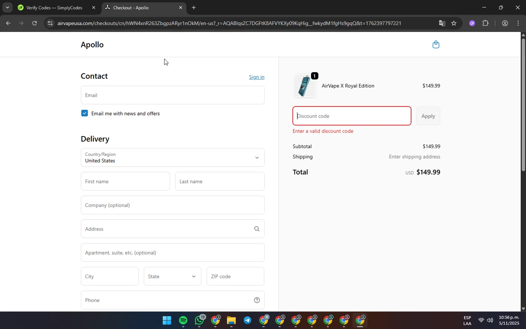This screenshot has width=526, height=329.
Task: Switch to Verify Codes — SimplyCodes tab
Action: tap(54, 7)
